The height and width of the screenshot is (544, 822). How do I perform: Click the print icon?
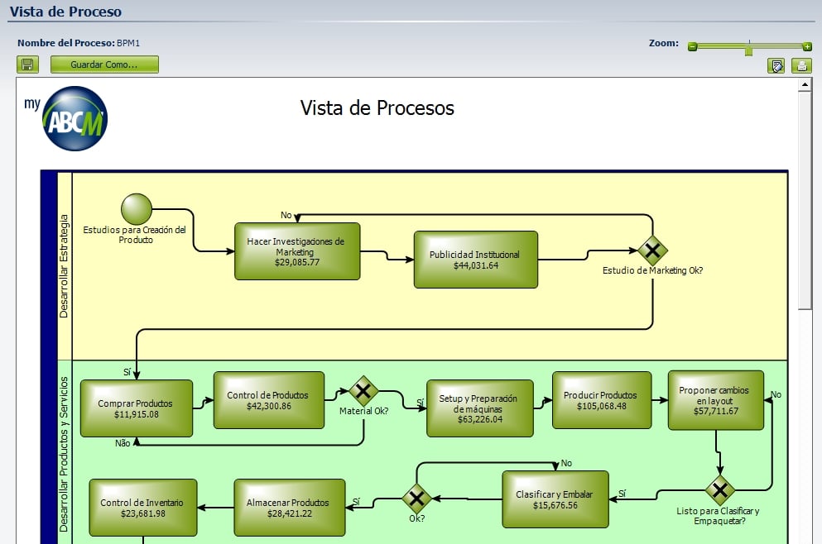(x=801, y=65)
